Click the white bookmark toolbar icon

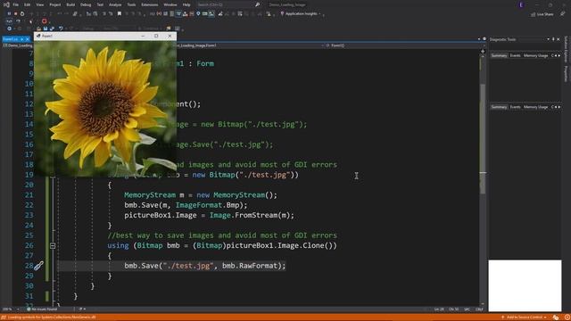(119, 14)
